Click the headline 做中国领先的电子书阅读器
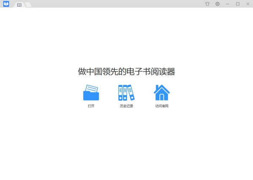This screenshot has width=253, height=180. [x=126, y=71]
